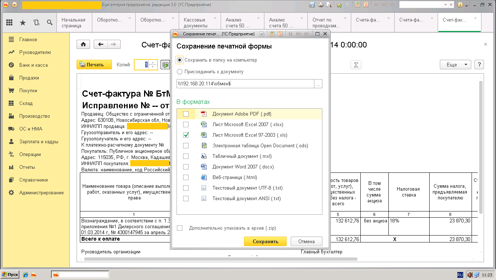Open the Главное section in the sidebar
This screenshot has width=496, height=280.
pos(28,39)
